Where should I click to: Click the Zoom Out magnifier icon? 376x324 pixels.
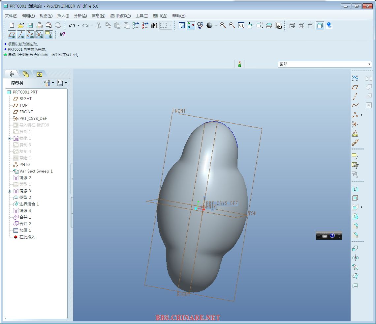click(x=232, y=25)
